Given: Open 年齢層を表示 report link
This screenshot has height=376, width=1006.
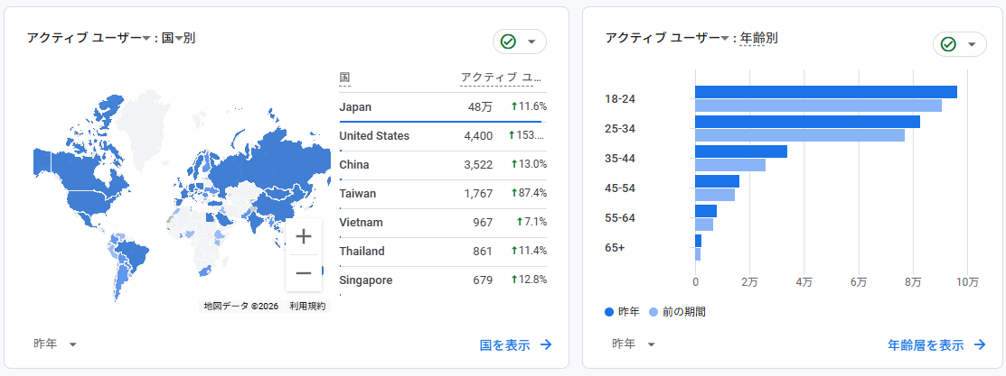Looking at the screenshot, I should pos(926,344).
